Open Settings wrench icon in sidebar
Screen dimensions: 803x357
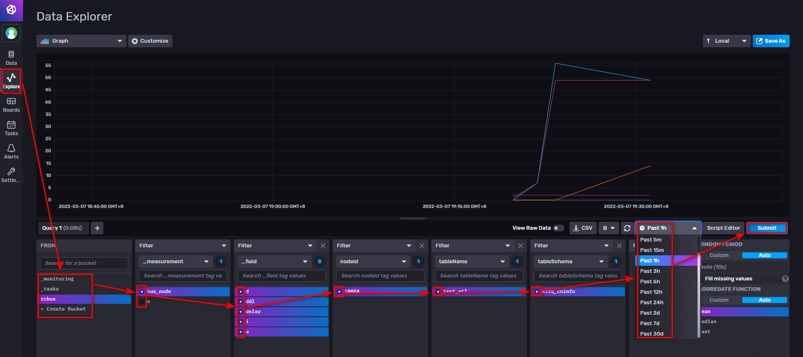tap(11, 175)
